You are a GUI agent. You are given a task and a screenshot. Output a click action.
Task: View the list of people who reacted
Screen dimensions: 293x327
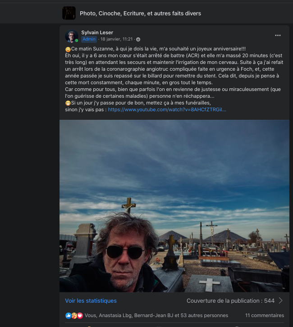156,315
